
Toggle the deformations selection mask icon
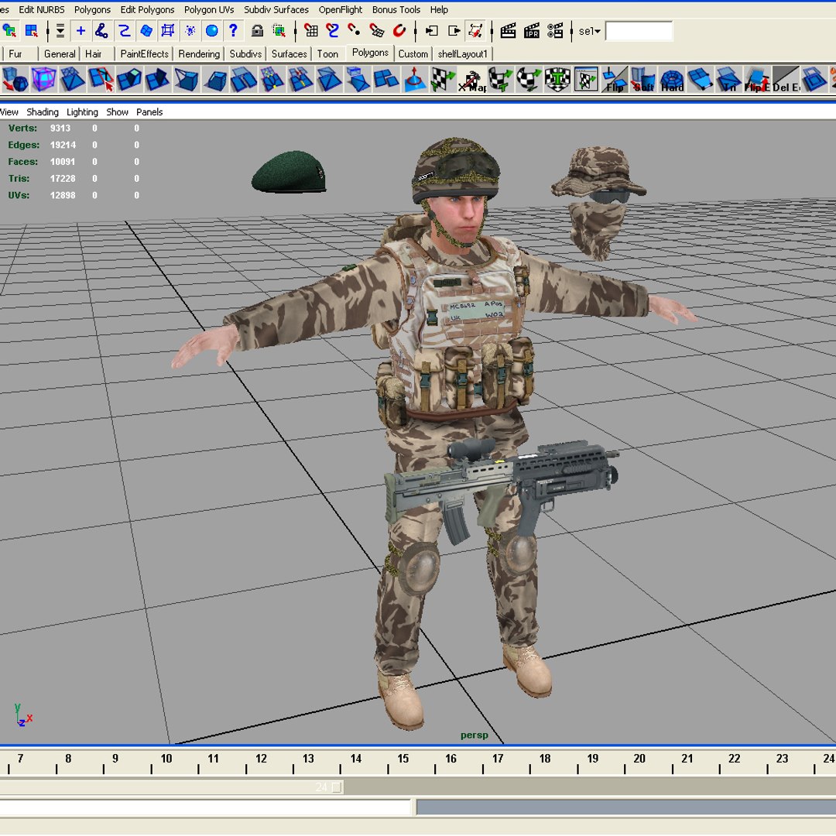168,31
